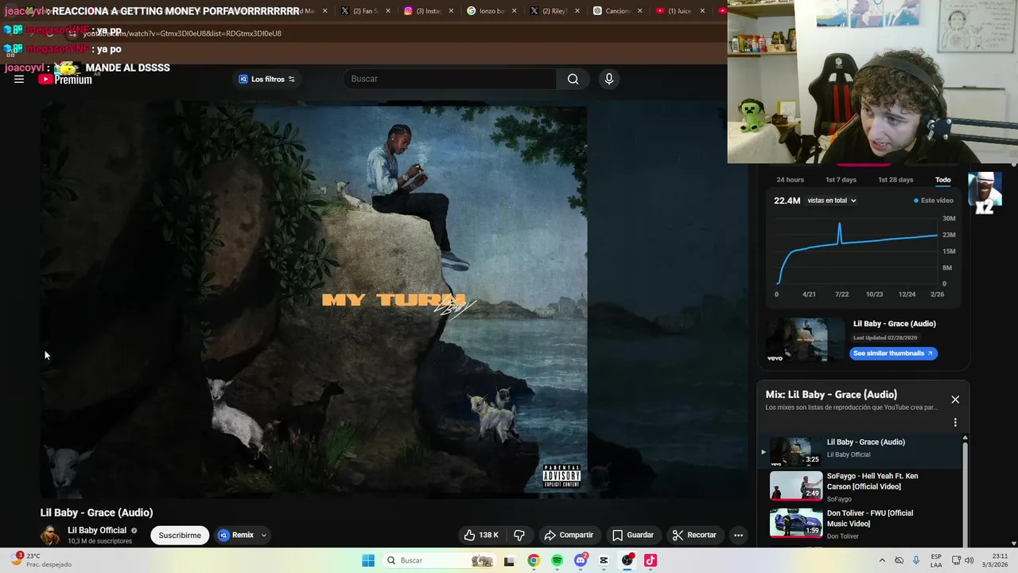The width and height of the screenshot is (1018, 573).
Task: Open the volume speaker tray icon
Action: click(x=969, y=560)
